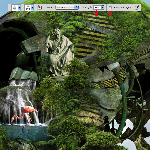The width and height of the screenshot is (150, 150).
Task: Enable the Sample All Layers checkbox
Action: 110,8
